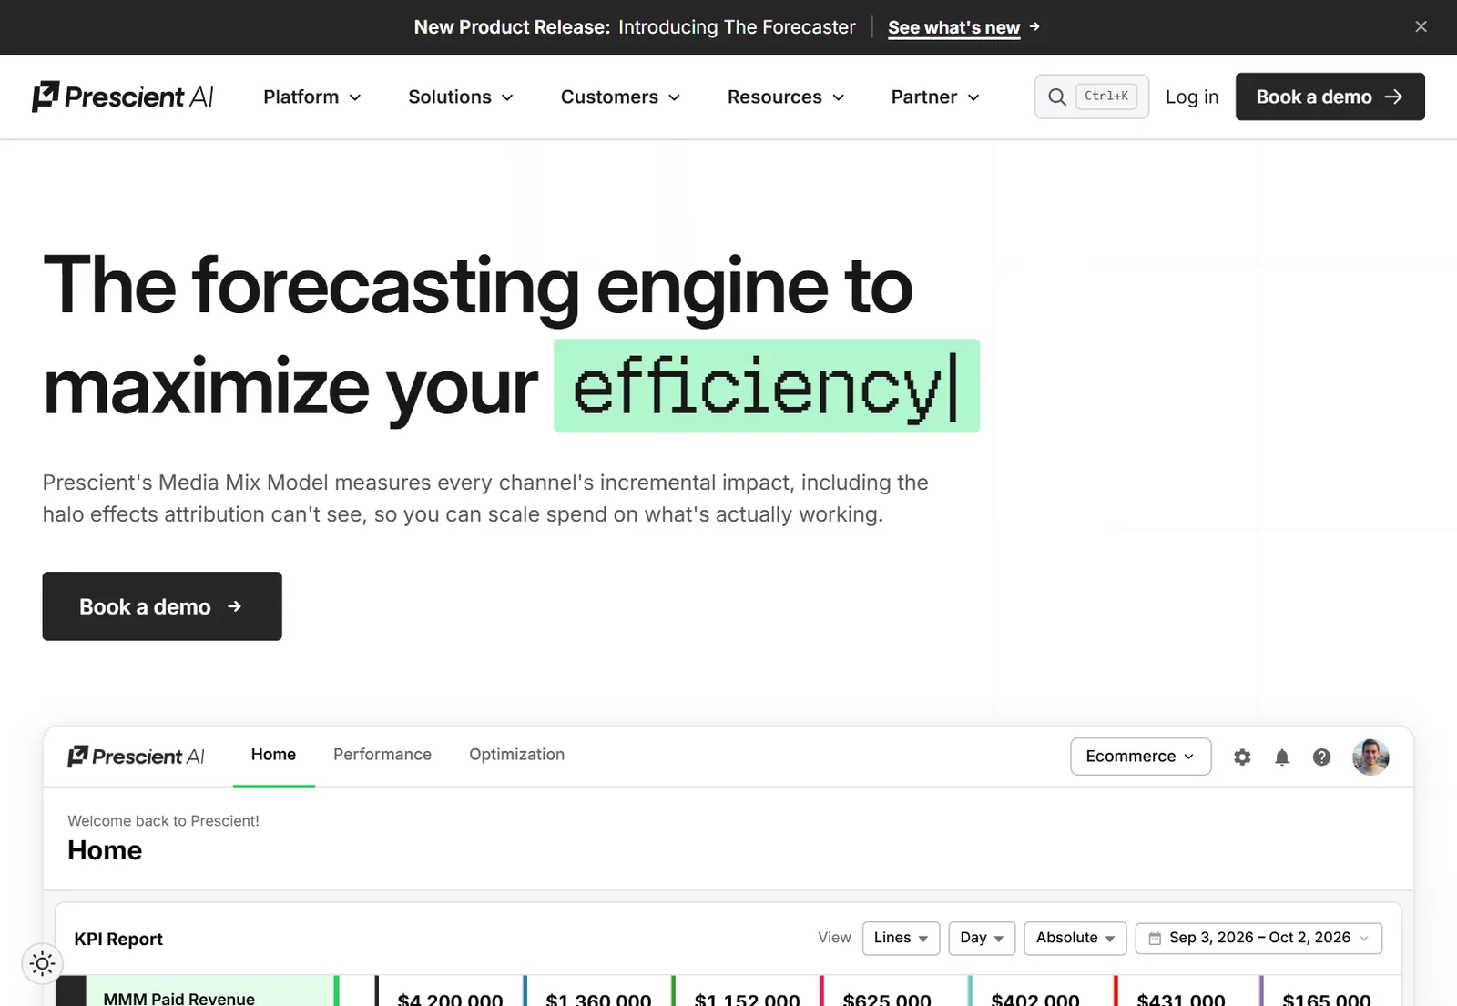The image size is (1457, 1006).
Task: Click the Prescient AI logo inside the dashboard
Action: pyautogui.click(x=136, y=757)
